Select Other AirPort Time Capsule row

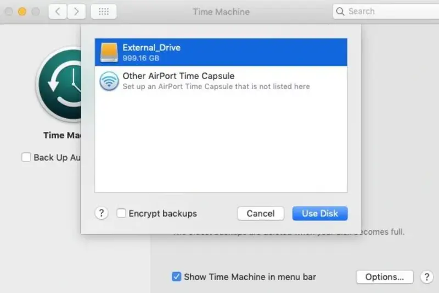click(221, 81)
